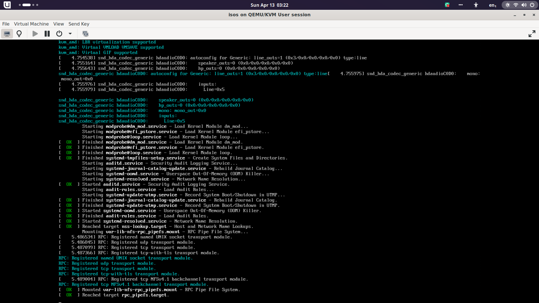Switch console to fullscreen mode
The image size is (539, 303).
[532, 34]
